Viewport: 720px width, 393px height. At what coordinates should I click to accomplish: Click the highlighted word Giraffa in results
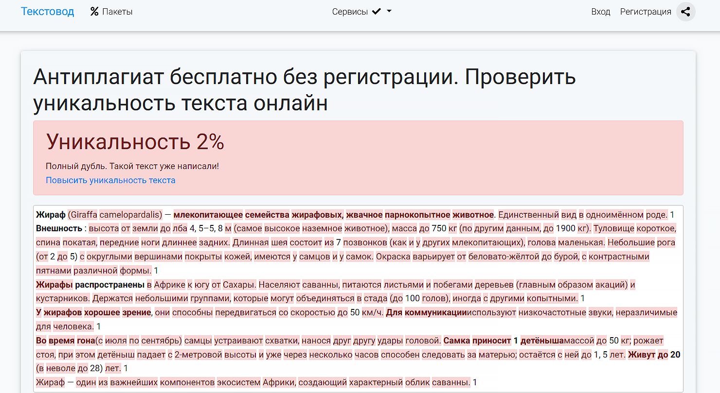coord(83,215)
